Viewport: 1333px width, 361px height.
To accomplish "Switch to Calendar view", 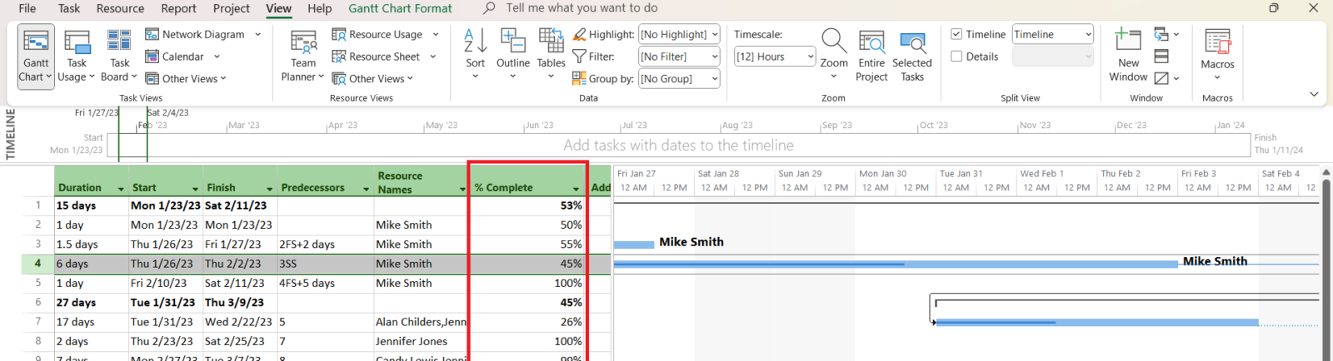I will pyautogui.click(x=182, y=57).
